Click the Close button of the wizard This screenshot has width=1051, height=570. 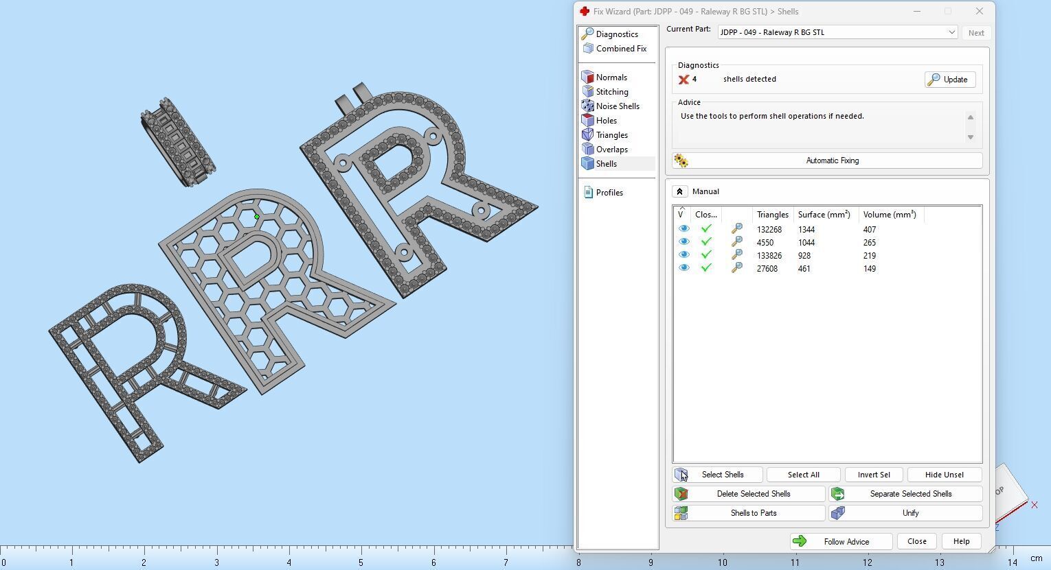click(916, 542)
